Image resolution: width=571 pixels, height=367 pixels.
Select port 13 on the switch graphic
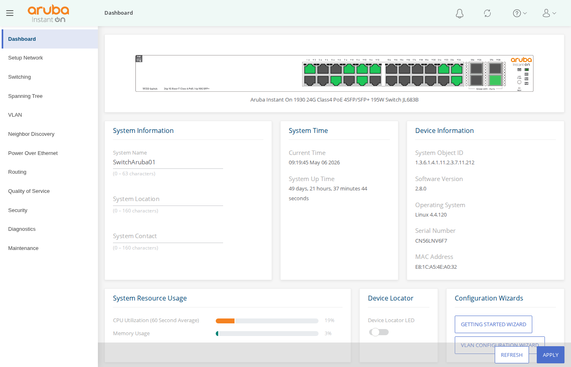click(x=392, y=69)
